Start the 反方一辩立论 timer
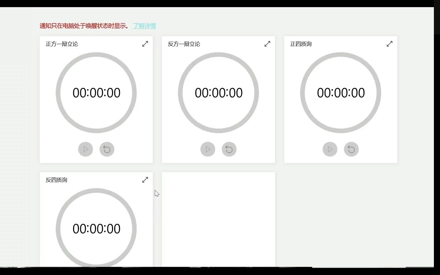 coord(208,149)
